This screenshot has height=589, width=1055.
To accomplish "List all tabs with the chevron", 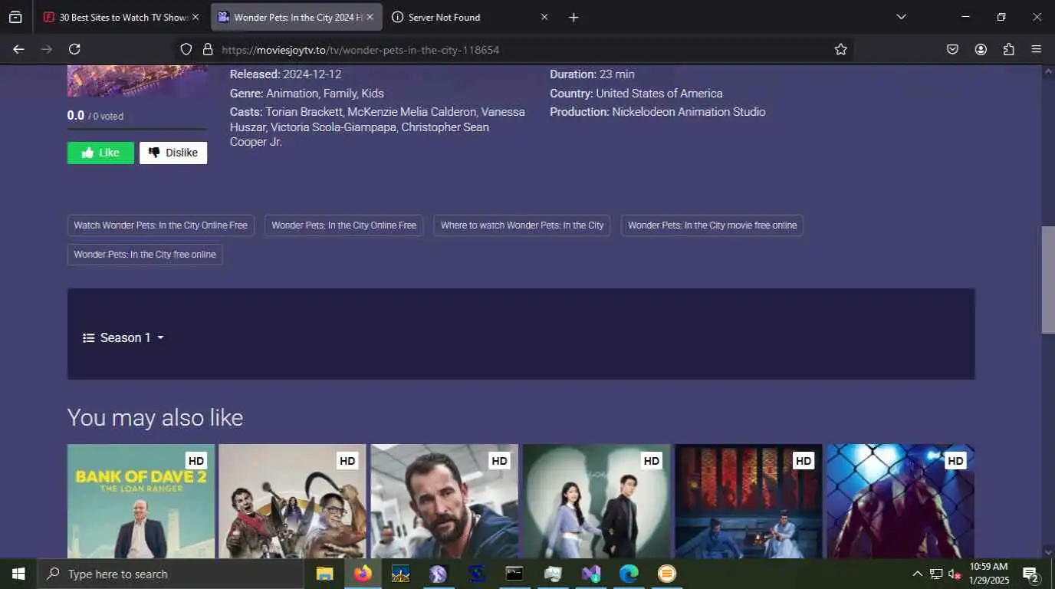I will coord(901,17).
